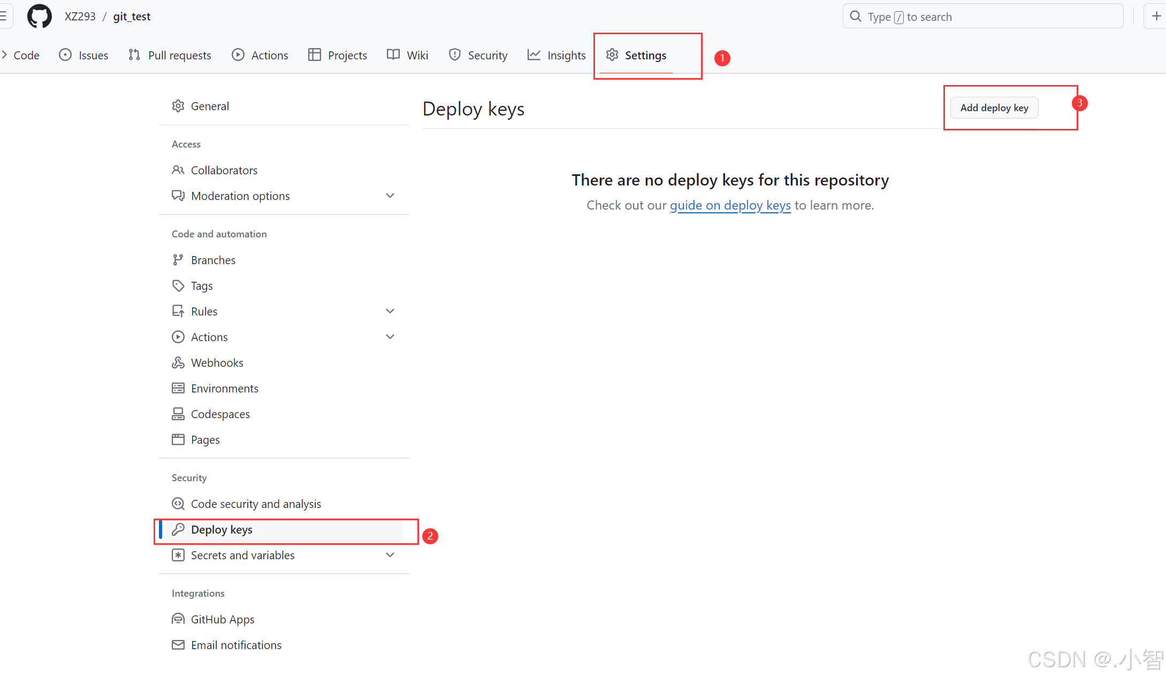
Task: Expand Moderation options chevron
Action: [x=390, y=196]
